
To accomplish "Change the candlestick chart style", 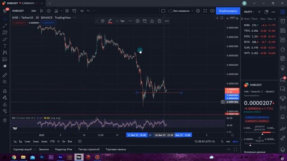I will tap(42, 11).
